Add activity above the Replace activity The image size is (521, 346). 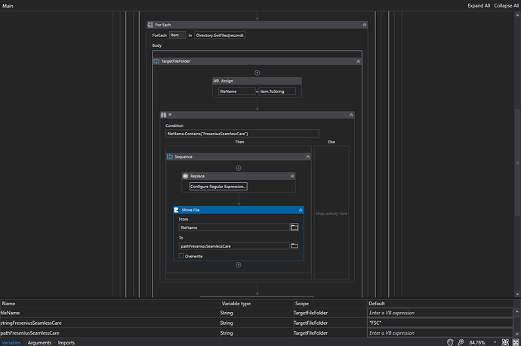239,168
